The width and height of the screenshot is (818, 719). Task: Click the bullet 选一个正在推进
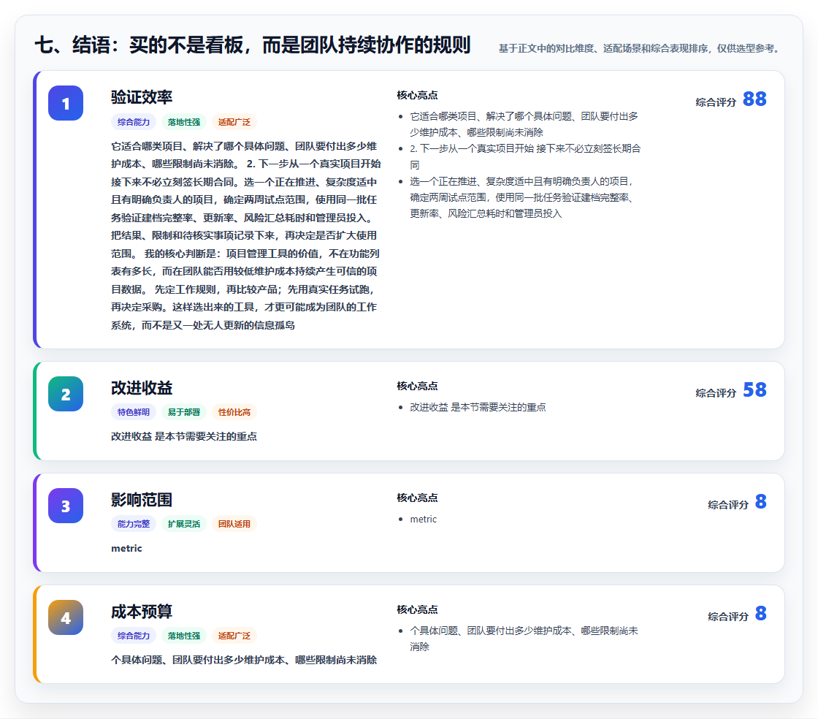click(x=522, y=197)
